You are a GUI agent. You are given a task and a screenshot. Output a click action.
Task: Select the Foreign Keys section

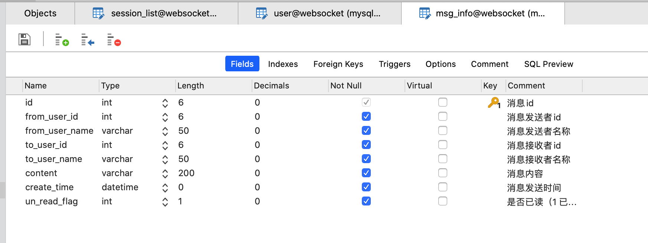[338, 64]
